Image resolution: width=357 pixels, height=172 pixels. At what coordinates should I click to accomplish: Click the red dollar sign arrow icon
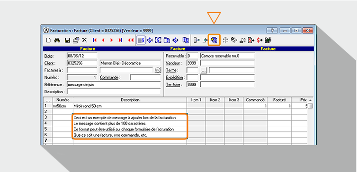tap(259, 41)
